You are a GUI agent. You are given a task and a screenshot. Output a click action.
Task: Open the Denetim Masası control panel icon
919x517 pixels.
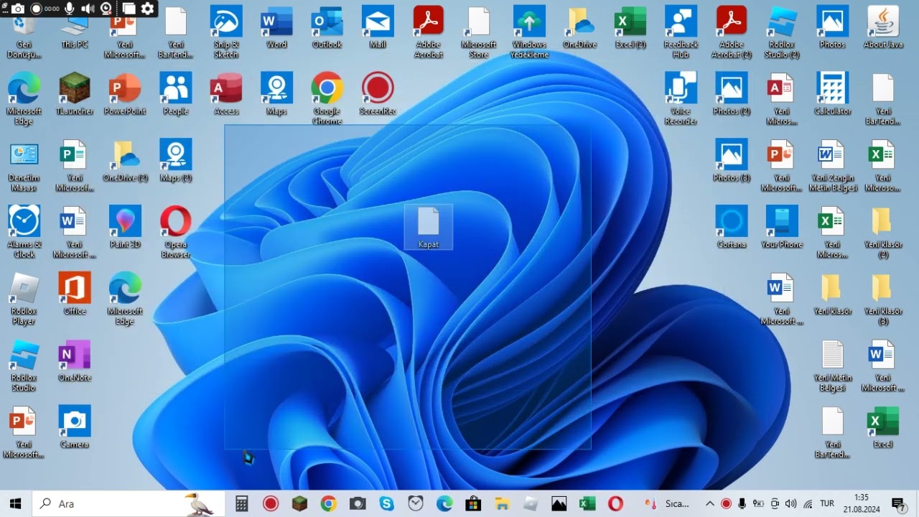tap(24, 166)
